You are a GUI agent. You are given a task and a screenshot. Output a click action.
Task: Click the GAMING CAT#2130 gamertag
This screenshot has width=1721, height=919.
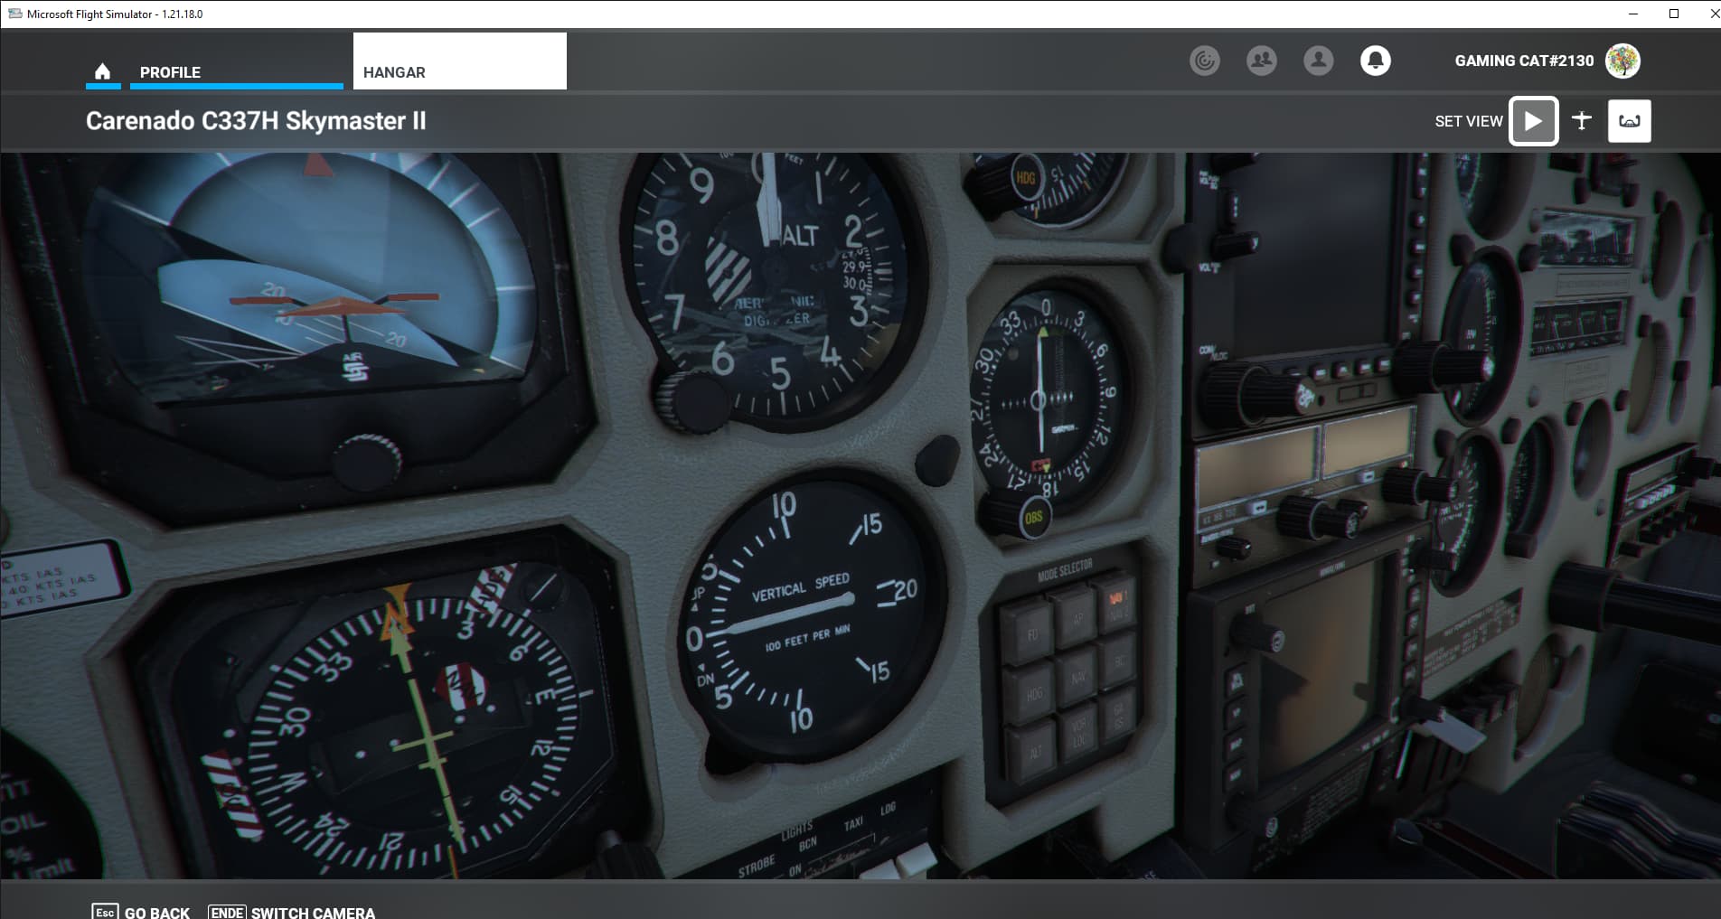click(1524, 61)
